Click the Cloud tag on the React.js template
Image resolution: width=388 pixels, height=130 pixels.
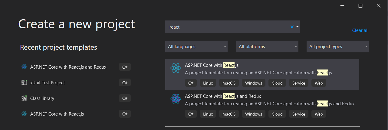[277, 83]
